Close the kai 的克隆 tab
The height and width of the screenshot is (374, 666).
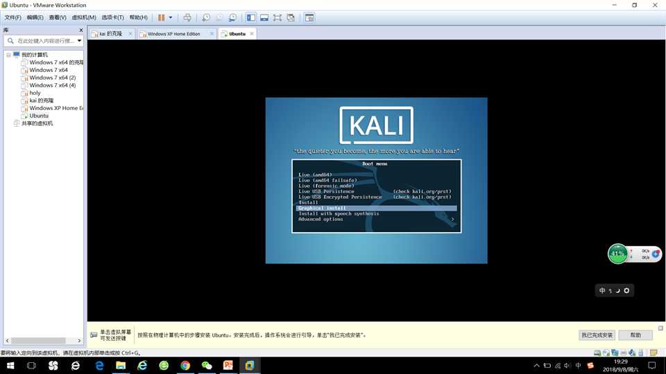pos(130,33)
